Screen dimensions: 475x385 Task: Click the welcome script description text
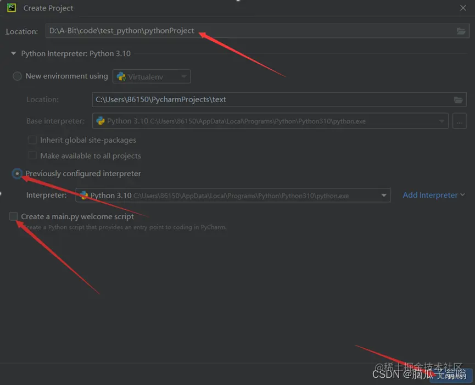click(124, 227)
